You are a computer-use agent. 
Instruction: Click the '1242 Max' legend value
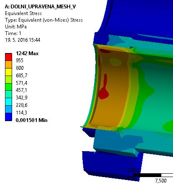27,53
